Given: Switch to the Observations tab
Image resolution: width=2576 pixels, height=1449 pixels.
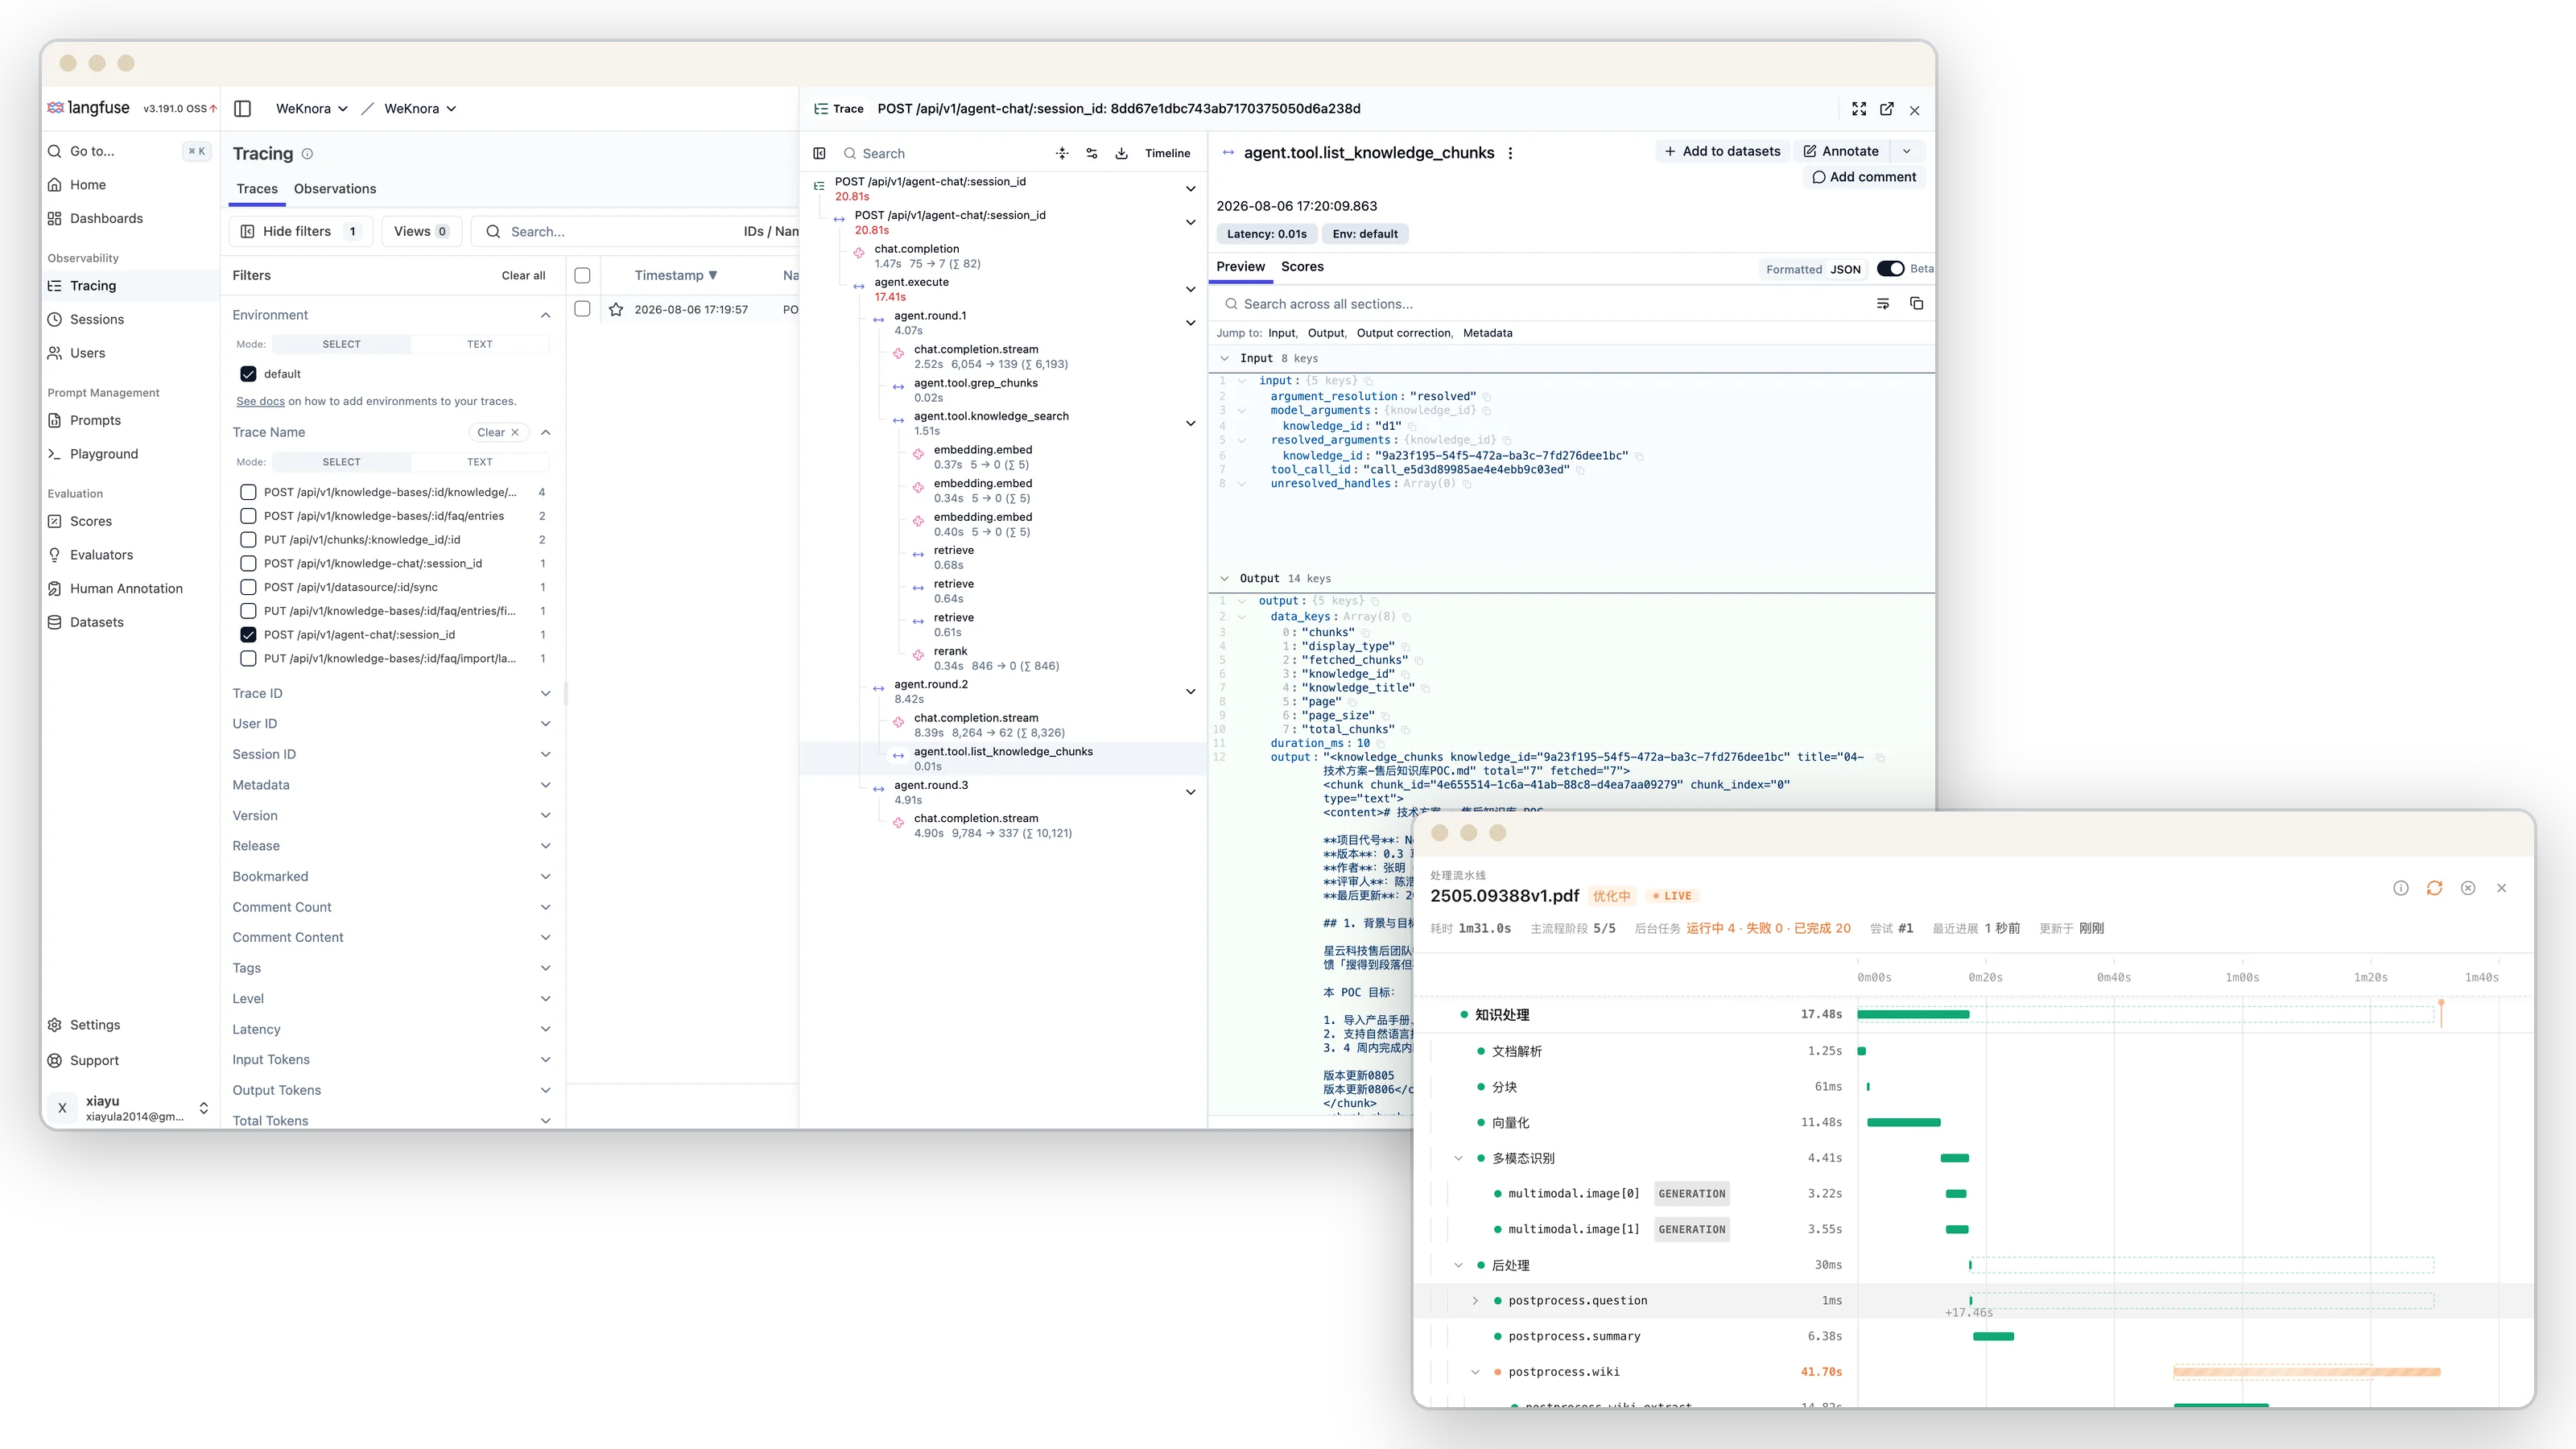Looking at the screenshot, I should click(x=335, y=189).
